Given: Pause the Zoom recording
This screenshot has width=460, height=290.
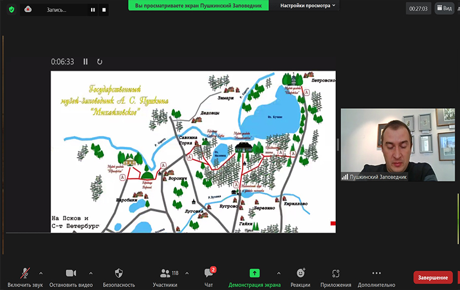Looking at the screenshot, I should coord(92,9).
